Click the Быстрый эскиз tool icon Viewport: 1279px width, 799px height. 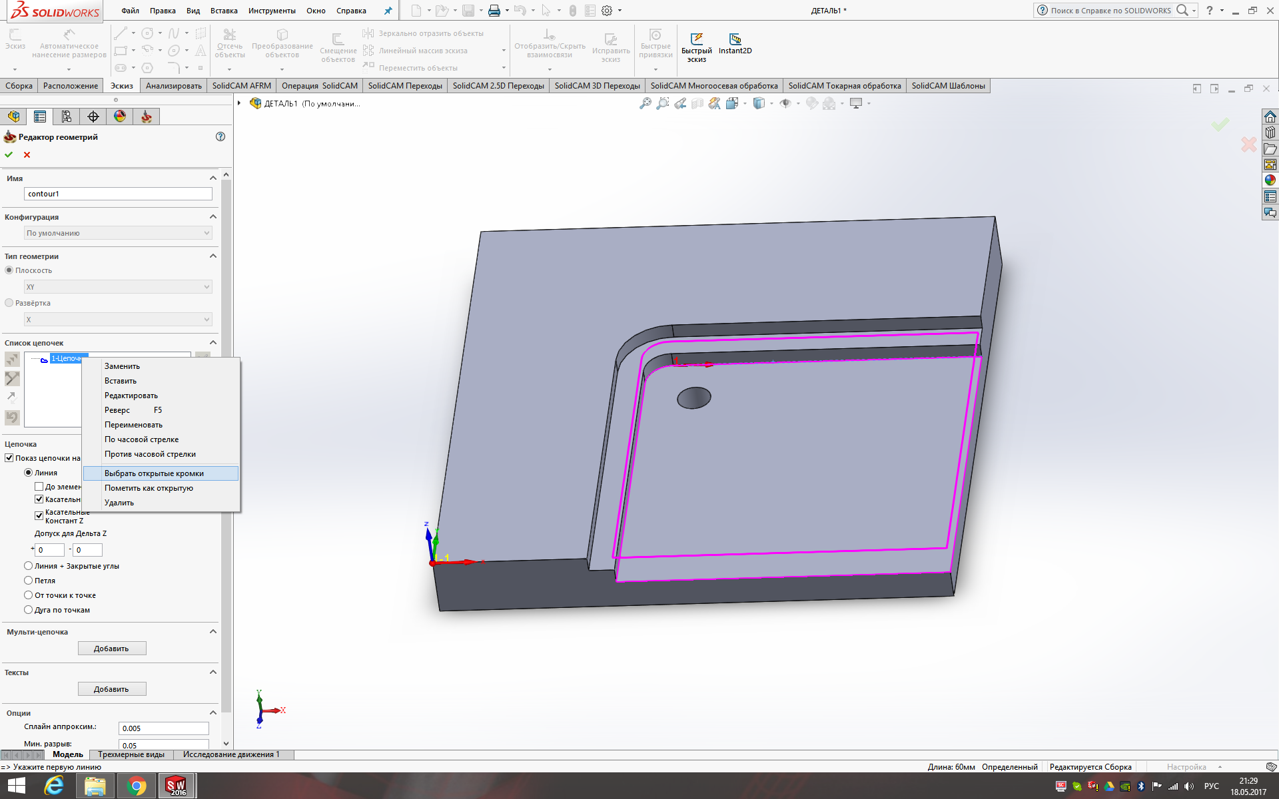[696, 39]
